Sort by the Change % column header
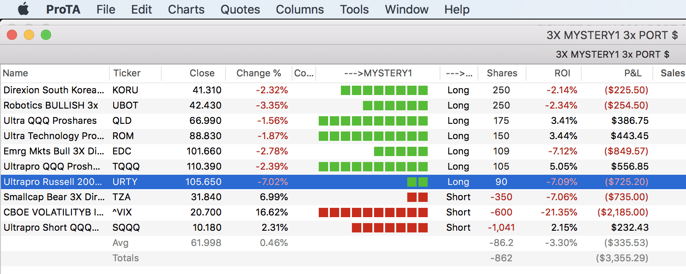The width and height of the screenshot is (686, 274). click(259, 73)
